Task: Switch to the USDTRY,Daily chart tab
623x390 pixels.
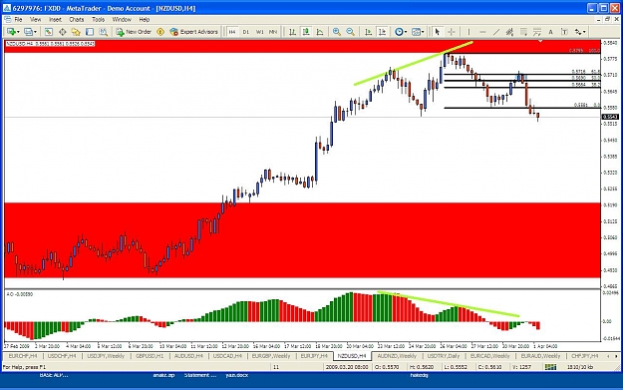Action: (443, 356)
